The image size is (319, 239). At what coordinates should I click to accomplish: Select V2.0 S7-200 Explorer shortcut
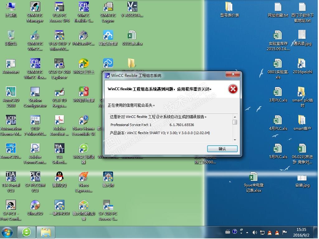coord(60,69)
